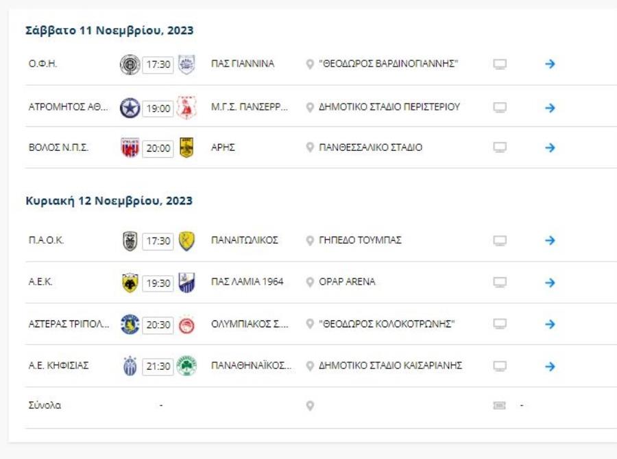Click the location pin beside OPAP ARENA
The height and width of the screenshot is (459, 617).
(310, 282)
